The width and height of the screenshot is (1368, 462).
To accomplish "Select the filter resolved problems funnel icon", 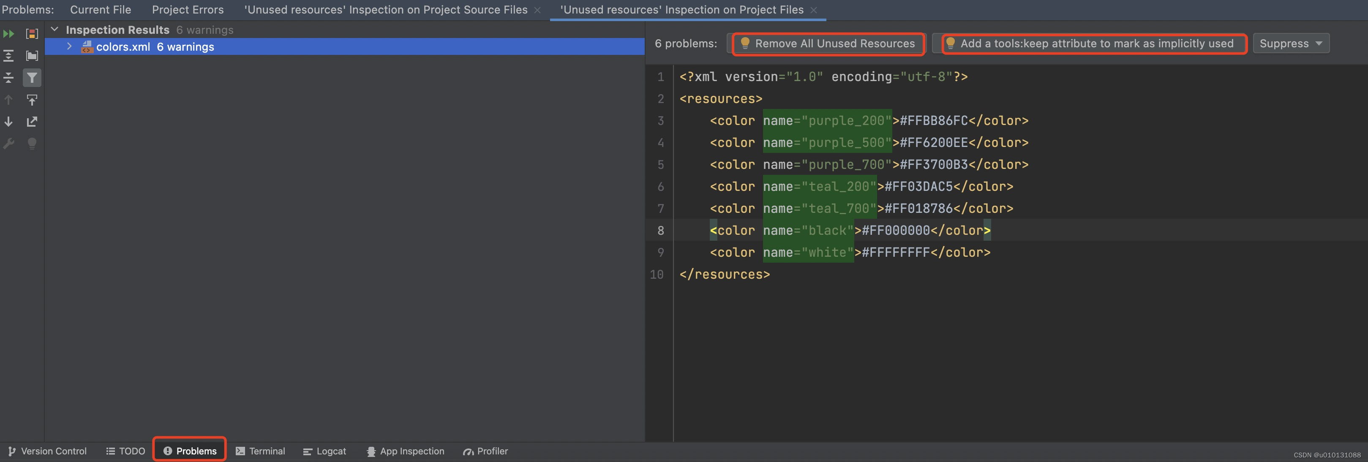I will pos(32,78).
